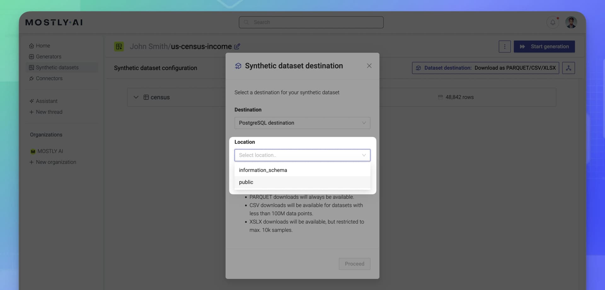Open the Select location dropdown
The height and width of the screenshot is (290, 605).
coord(302,155)
